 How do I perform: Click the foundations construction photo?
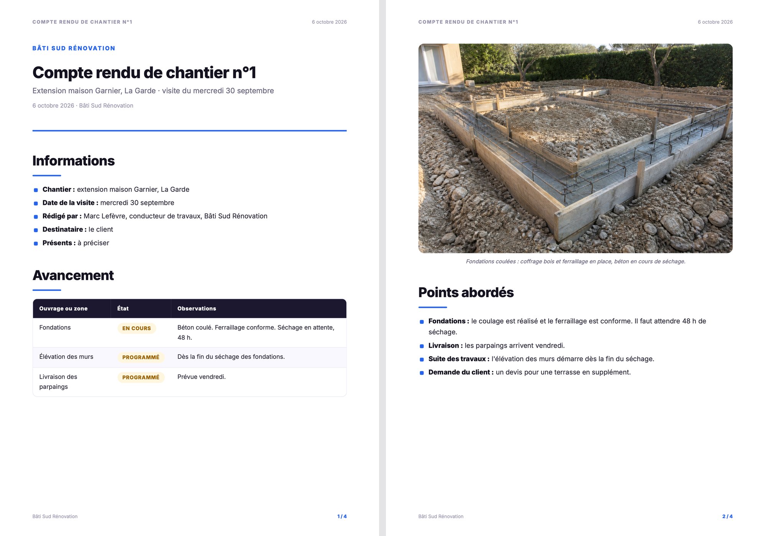[575, 148]
